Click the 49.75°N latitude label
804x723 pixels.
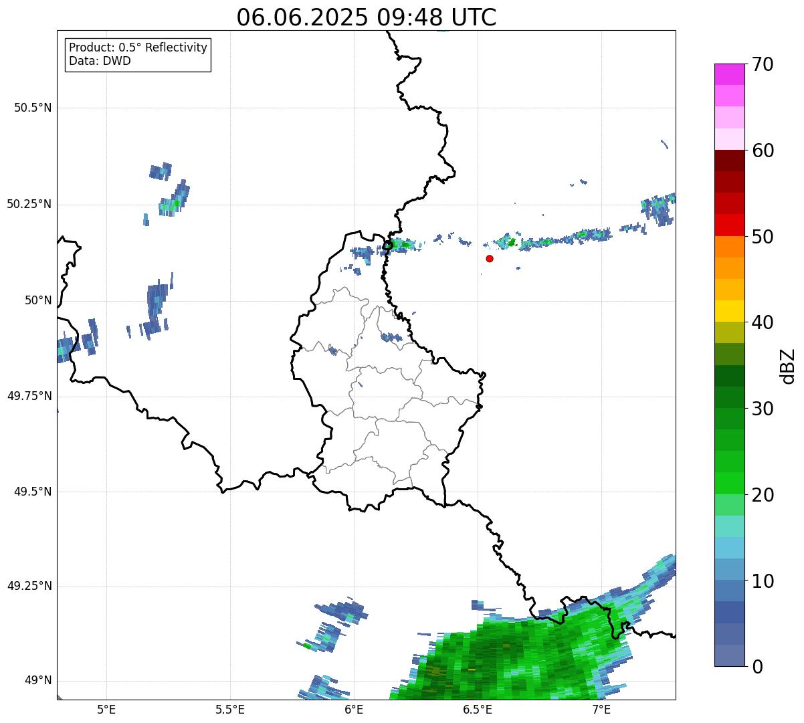point(29,396)
